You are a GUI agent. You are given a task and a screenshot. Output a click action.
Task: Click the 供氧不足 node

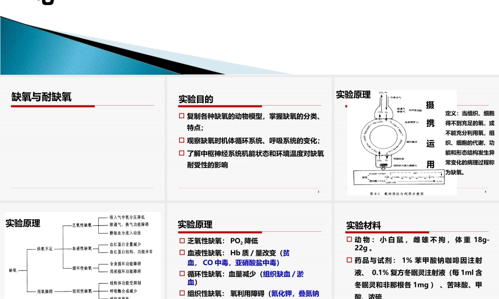pyautogui.click(x=45, y=249)
